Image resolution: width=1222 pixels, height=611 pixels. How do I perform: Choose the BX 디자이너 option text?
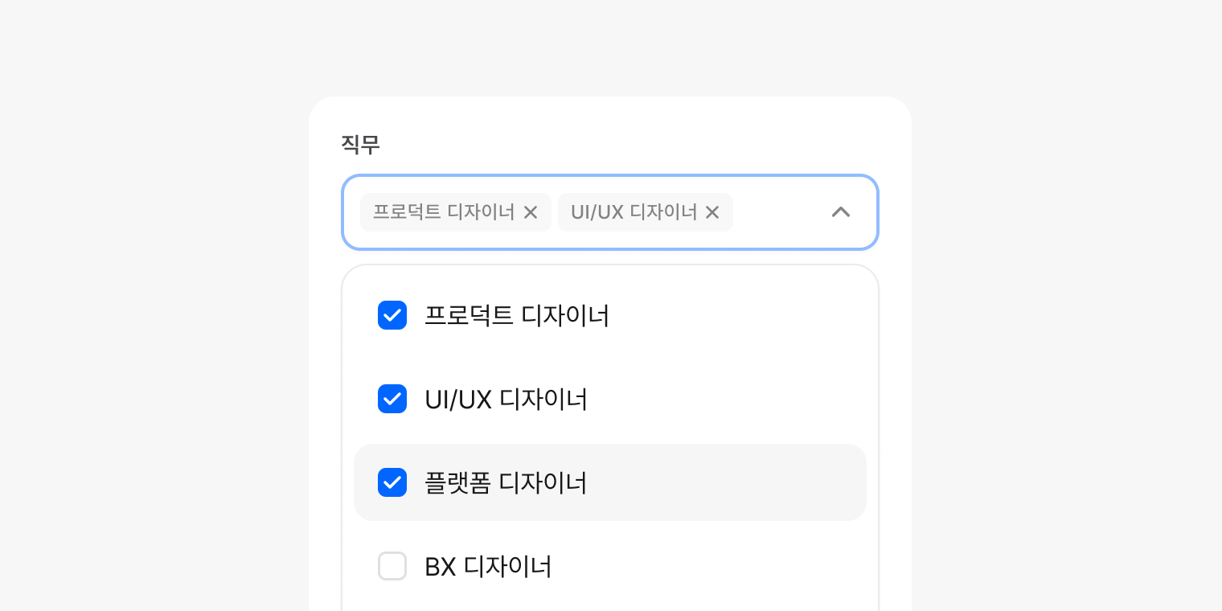488,566
